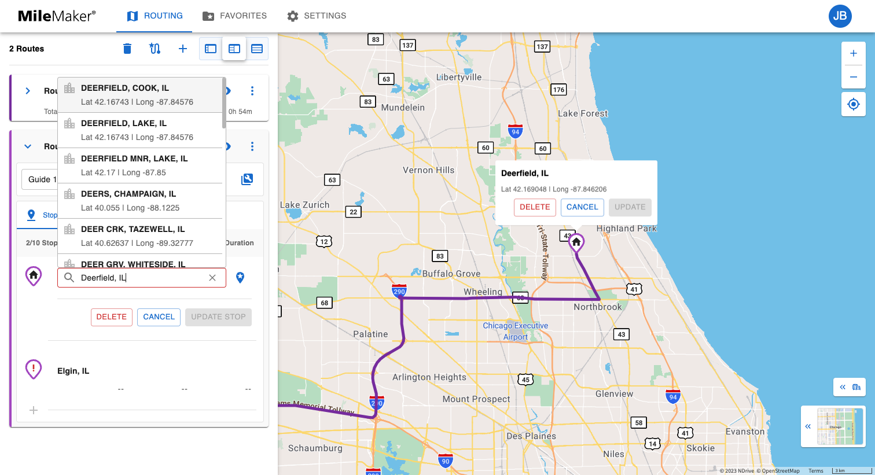This screenshot has height=475, width=875.
Task: Choose DEERFIELD, LAKE, IL suggestion
Action: [x=141, y=130]
